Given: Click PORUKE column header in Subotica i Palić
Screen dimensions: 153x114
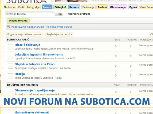Looking at the screenshot, I should [132, 40].
